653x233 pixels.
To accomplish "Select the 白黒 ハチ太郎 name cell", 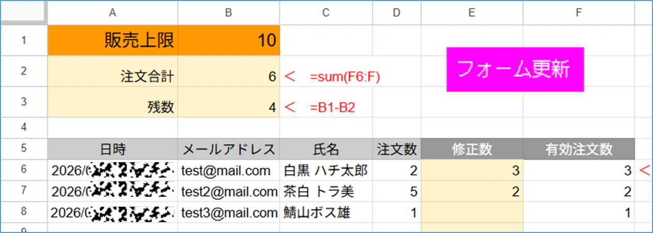I will click(x=326, y=171).
